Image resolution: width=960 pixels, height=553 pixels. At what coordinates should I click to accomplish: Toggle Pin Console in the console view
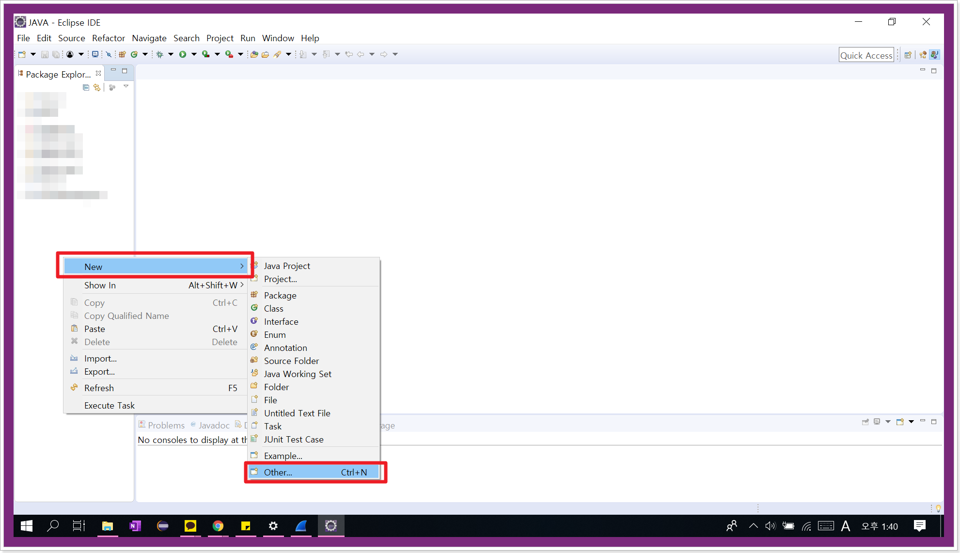click(866, 422)
